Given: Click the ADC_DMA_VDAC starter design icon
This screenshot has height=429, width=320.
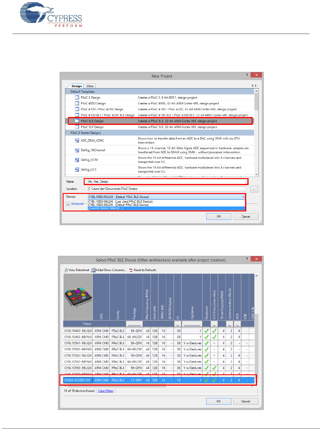Looking at the screenshot, I should pos(77,140).
